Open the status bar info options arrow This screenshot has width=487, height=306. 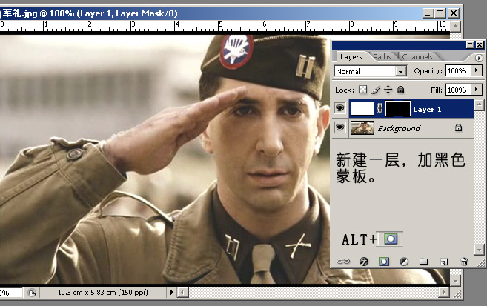coord(171,292)
